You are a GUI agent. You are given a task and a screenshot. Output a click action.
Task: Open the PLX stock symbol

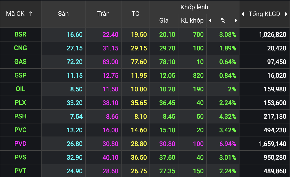pos(21,103)
